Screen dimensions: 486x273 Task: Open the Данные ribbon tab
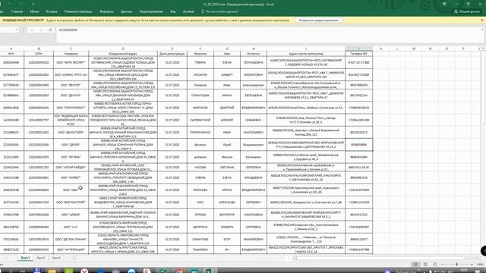(126, 11)
